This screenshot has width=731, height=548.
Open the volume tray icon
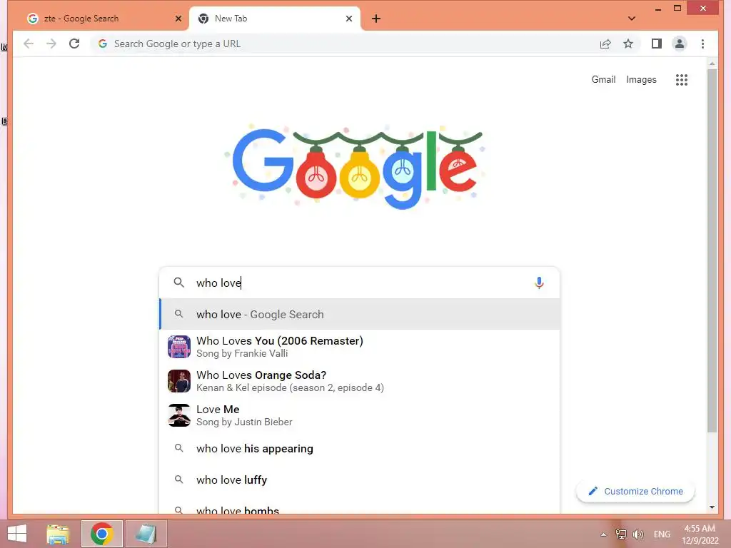pyautogui.click(x=637, y=534)
